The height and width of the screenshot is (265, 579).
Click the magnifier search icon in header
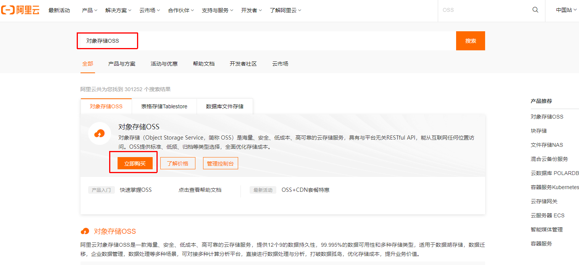[535, 10]
